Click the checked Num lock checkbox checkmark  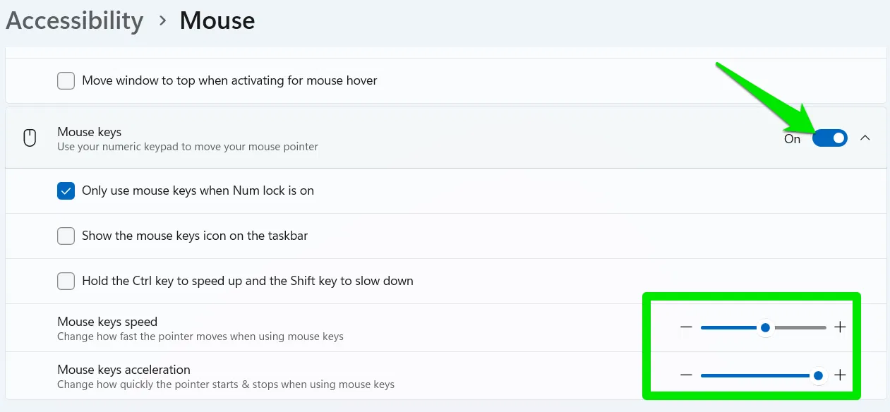66,190
